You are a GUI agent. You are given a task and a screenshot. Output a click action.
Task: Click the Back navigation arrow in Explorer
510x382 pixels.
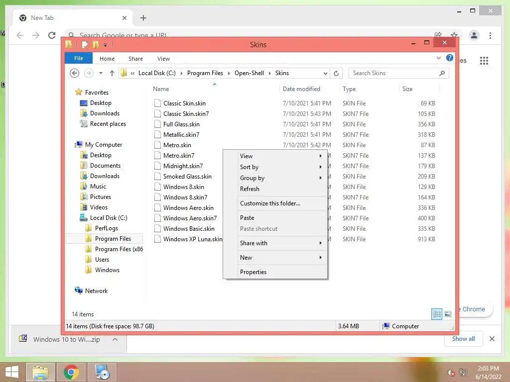click(x=75, y=73)
